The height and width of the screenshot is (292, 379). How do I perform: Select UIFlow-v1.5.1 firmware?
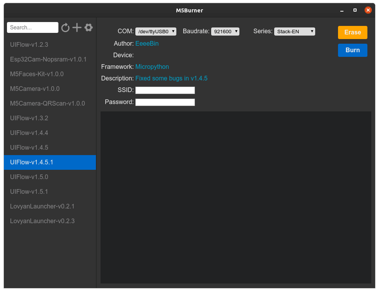click(x=50, y=192)
